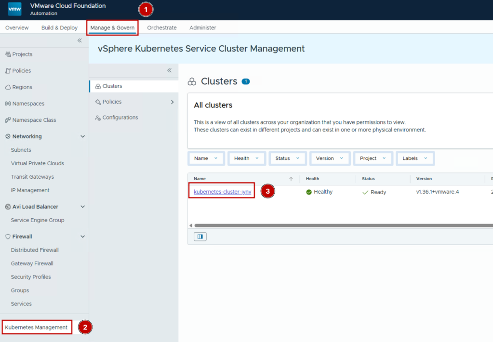Click the Clusters icon in secondary panel

pyautogui.click(x=98, y=86)
